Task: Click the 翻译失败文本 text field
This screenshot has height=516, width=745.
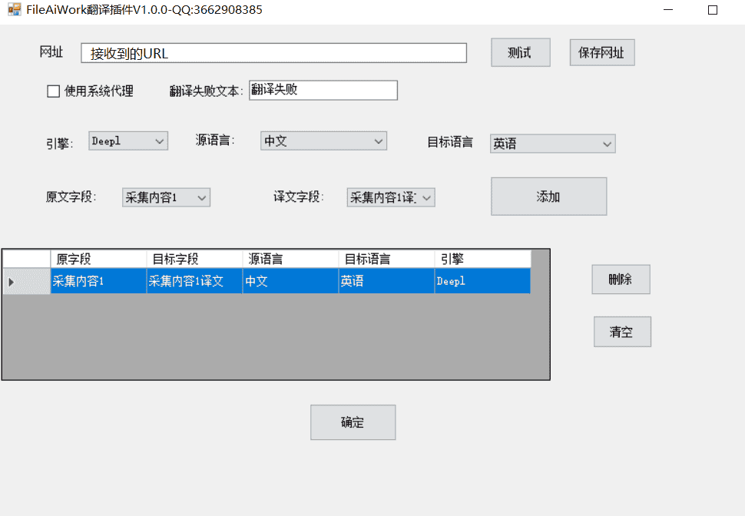Action: pyautogui.click(x=323, y=90)
